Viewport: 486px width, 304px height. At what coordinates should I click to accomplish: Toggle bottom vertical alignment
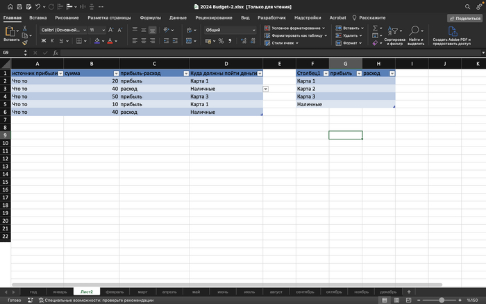point(152,30)
